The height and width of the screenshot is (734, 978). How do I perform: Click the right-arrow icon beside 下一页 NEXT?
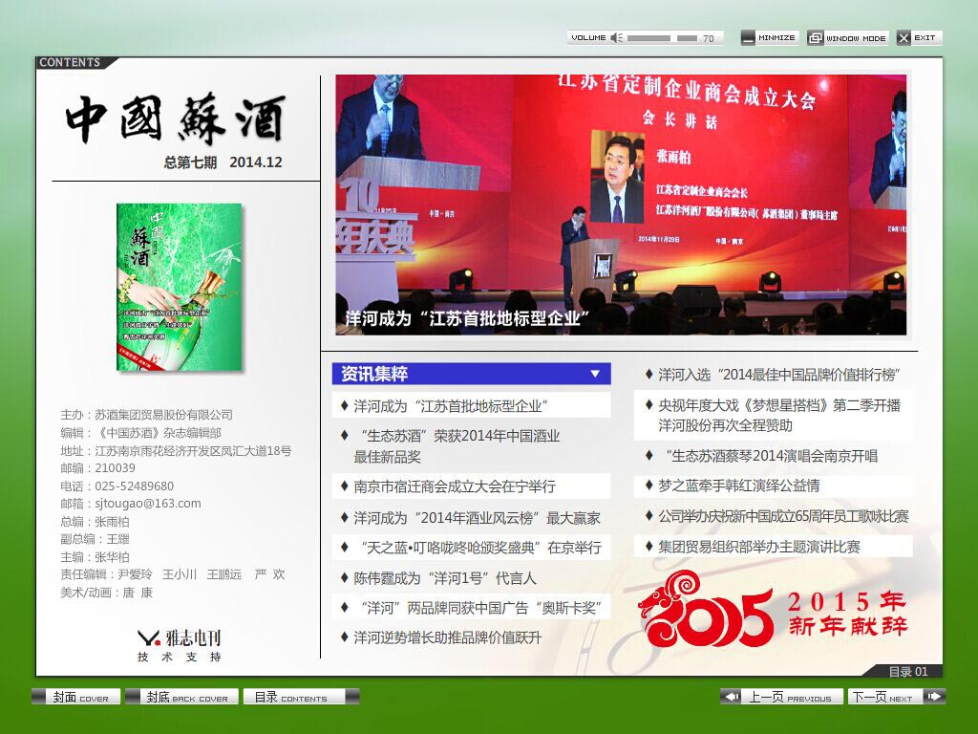click(x=933, y=697)
